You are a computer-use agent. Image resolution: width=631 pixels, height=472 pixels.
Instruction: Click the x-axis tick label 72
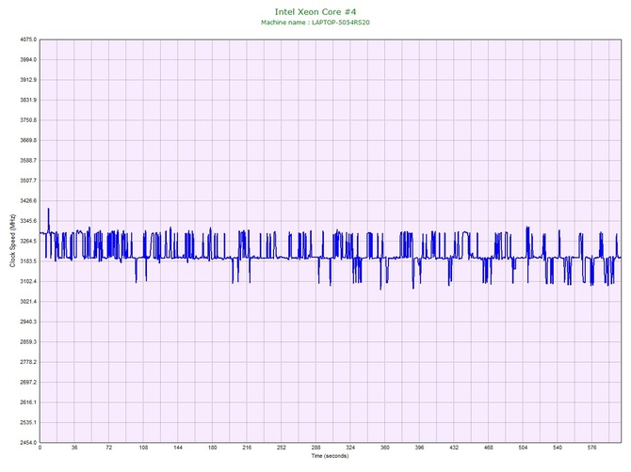[108, 448]
